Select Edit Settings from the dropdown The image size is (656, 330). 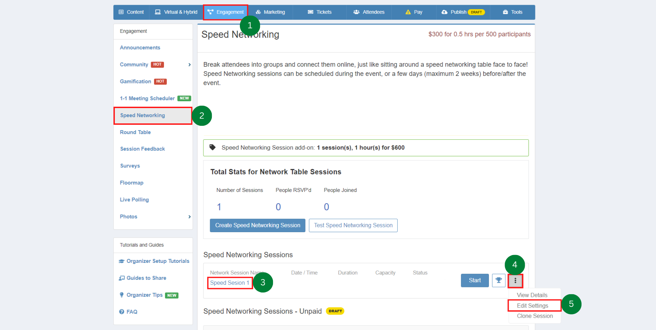tap(532, 305)
